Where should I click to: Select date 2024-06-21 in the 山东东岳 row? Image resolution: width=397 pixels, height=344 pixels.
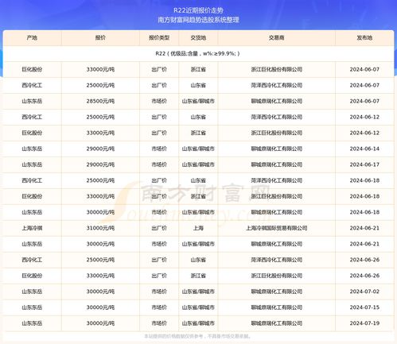[x=364, y=244]
